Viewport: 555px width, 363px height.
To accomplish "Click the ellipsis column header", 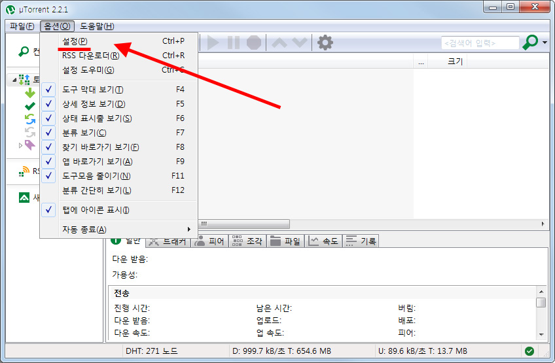I will pyautogui.click(x=421, y=61).
